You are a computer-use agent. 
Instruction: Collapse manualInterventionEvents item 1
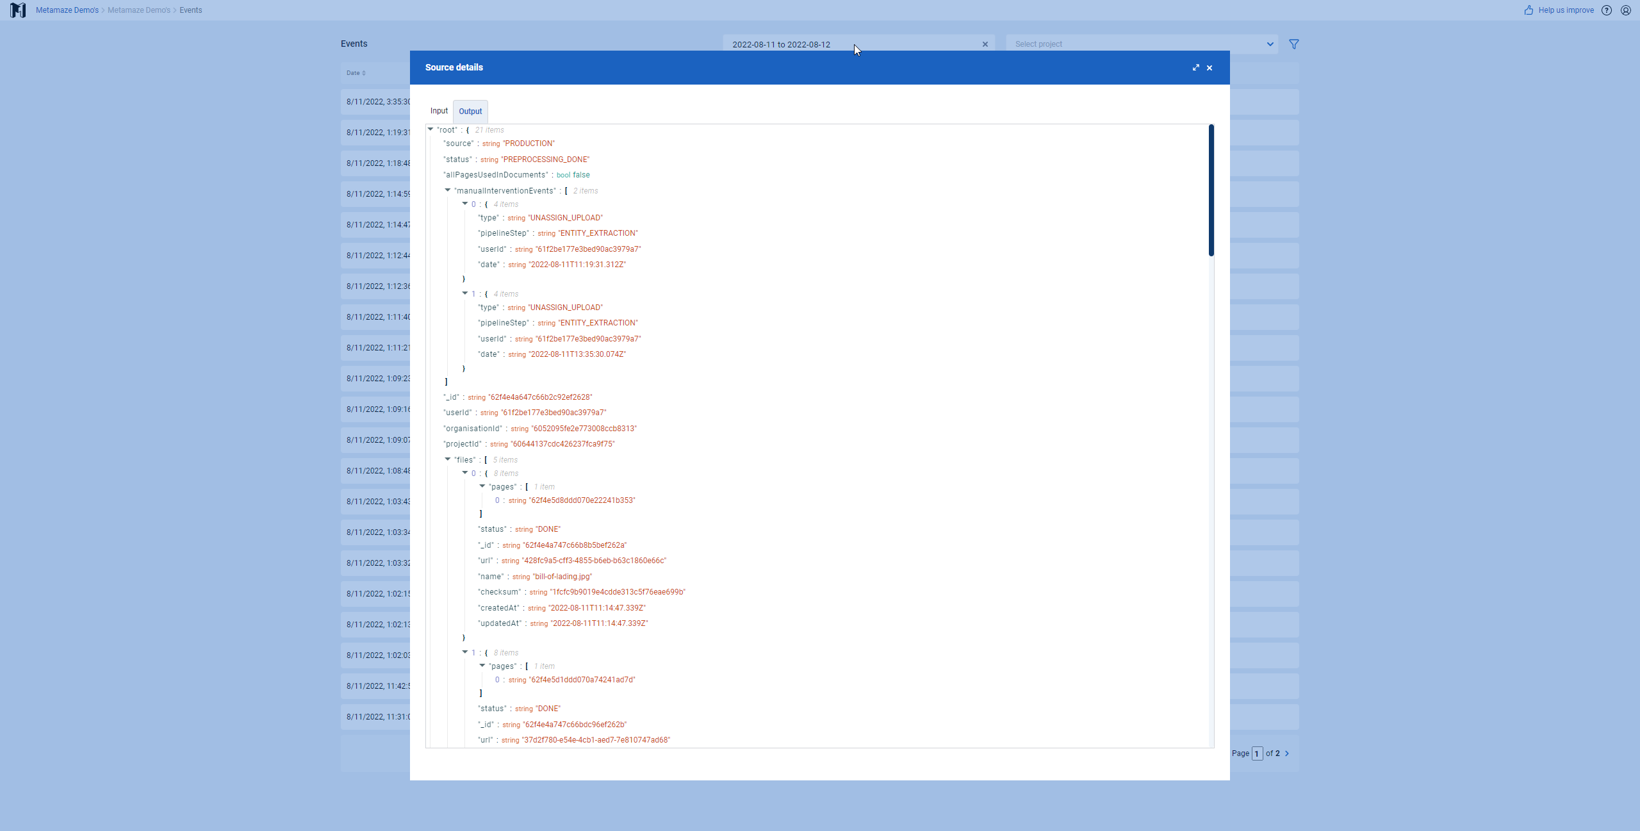(x=465, y=293)
